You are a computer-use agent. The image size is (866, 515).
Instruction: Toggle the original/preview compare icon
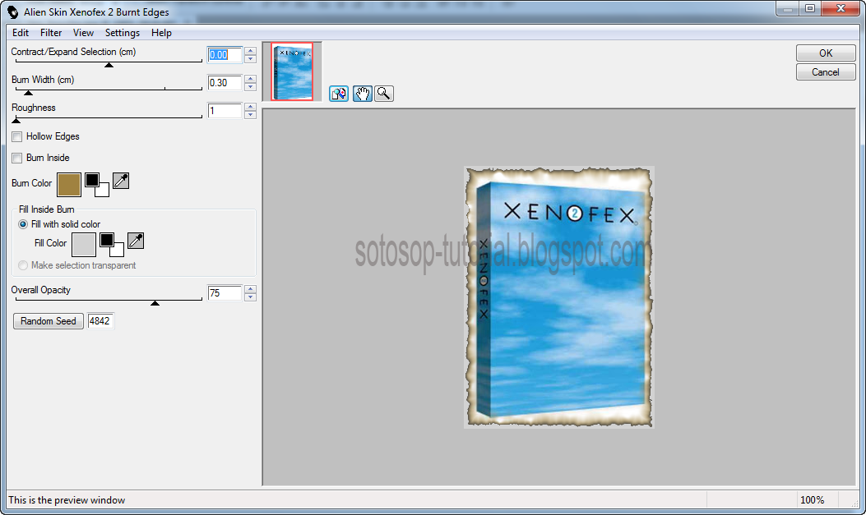click(339, 94)
